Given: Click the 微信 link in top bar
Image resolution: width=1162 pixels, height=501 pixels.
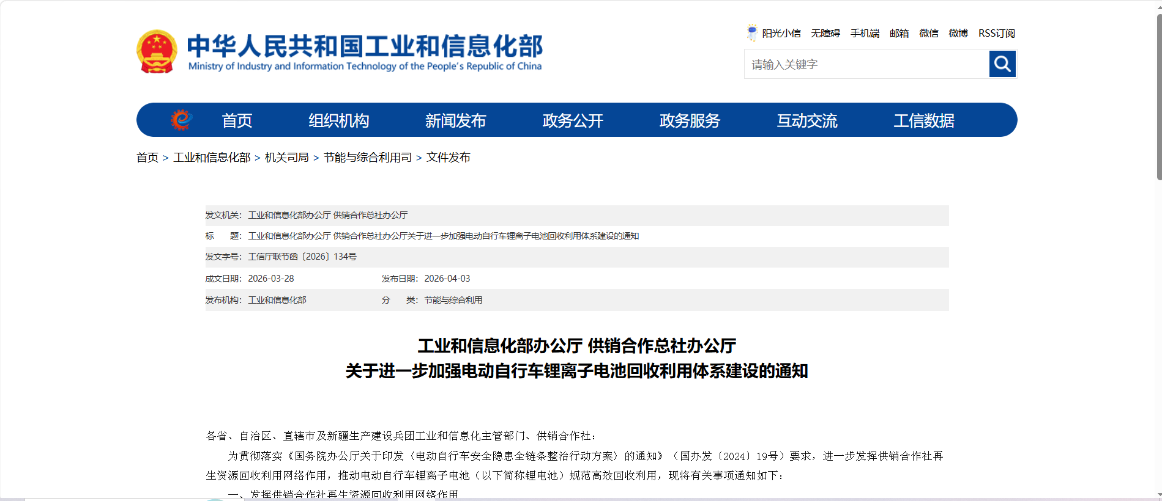Looking at the screenshot, I should (x=928, y=33).
